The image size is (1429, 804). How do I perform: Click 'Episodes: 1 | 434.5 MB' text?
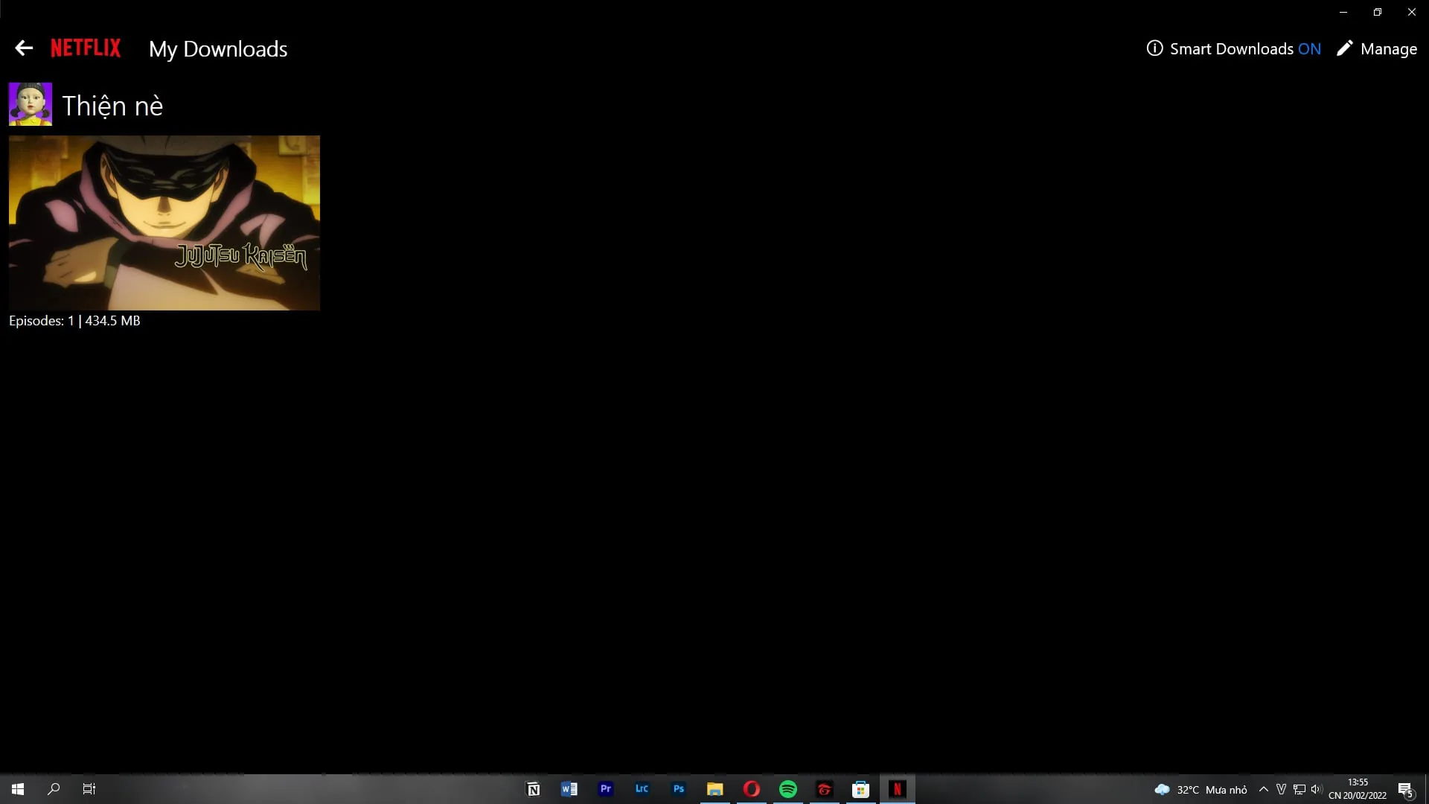pos(74,321)
